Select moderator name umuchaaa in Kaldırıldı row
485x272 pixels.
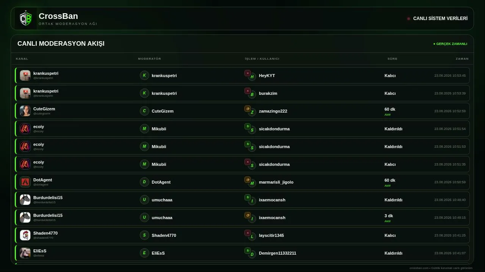[x=162, y=200]
